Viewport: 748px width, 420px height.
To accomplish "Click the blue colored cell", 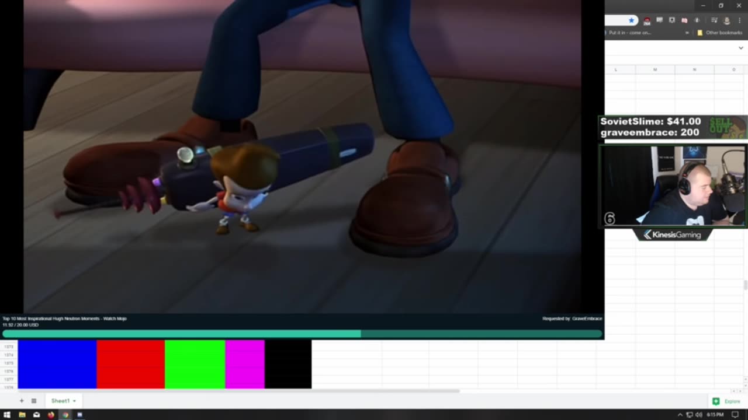I will [57, 364].
